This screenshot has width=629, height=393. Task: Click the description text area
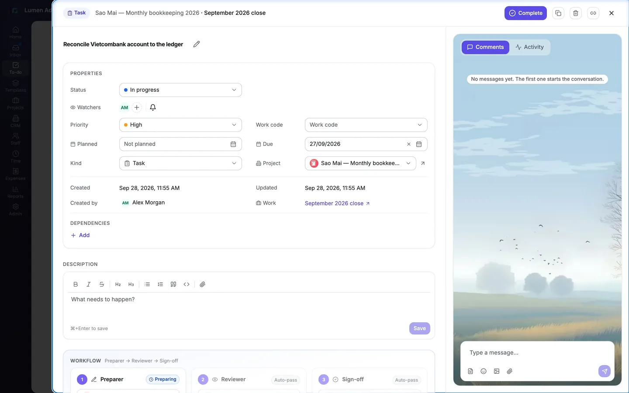click(x=249, y=306)
